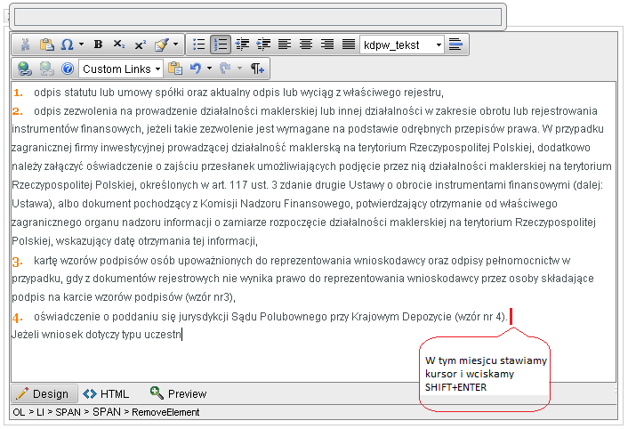Open the format stripper dropdown arrow
The height and width of the screenshot is (429, 636).
pyautogui.click(x=175, y=45)
